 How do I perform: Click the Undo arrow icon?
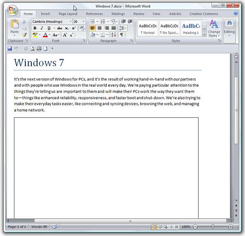pyautogui.click(x=16, y=49)
